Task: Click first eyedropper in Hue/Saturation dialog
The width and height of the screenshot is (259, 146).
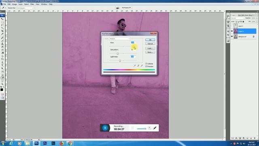Action: click(x=135, y=66)
